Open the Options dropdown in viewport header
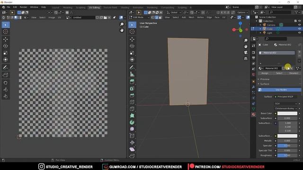Screen dimensions: 303x170 [242, 13]
